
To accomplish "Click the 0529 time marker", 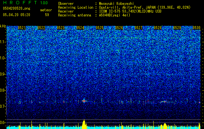I will tap(177, 28).
